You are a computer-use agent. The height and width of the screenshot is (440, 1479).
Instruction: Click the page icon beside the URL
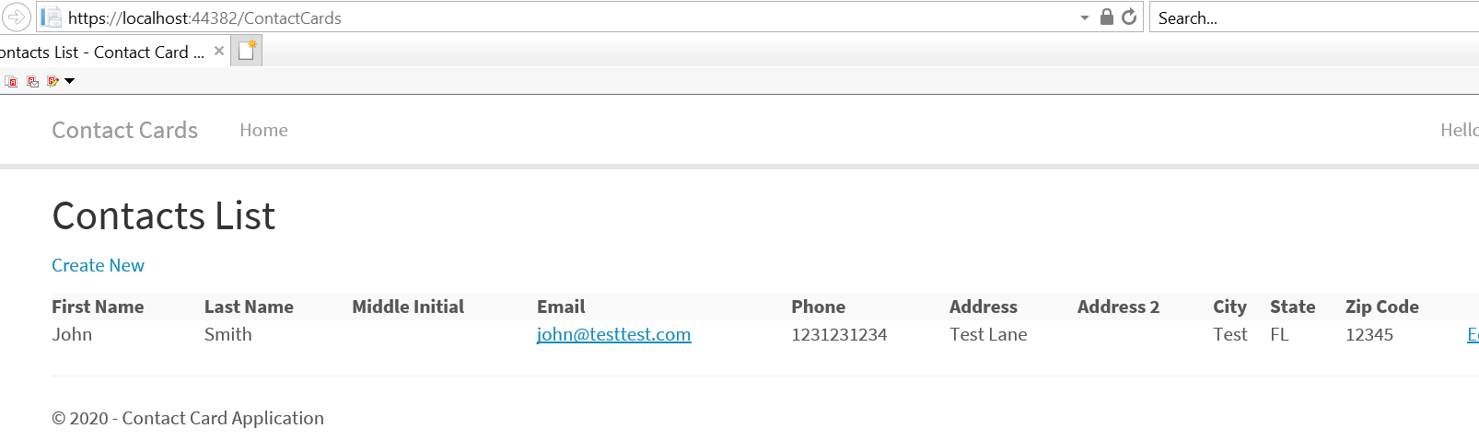click(51, 17)
